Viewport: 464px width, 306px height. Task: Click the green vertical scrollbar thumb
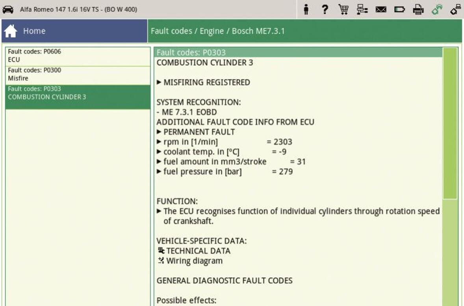(450, 123)
